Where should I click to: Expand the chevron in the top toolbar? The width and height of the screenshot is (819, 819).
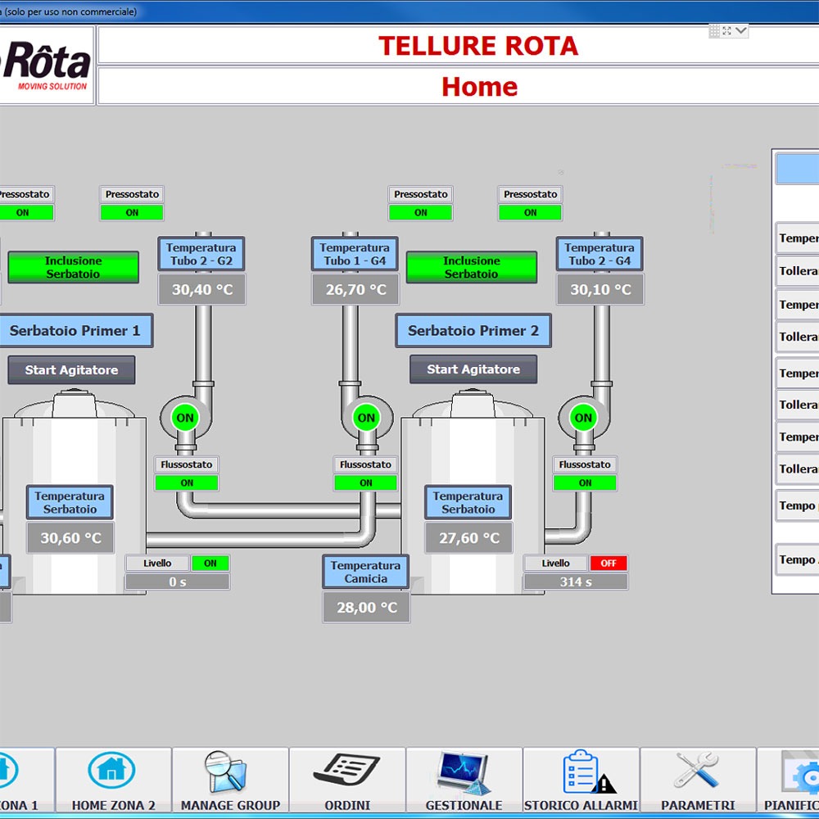click(x=740, y=31)
